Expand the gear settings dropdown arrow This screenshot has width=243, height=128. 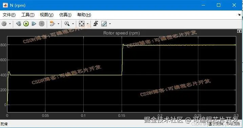pyautogui.click(x=10, y=24)
